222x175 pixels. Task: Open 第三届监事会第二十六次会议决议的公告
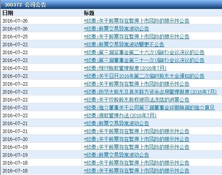[x=144, y=52]
